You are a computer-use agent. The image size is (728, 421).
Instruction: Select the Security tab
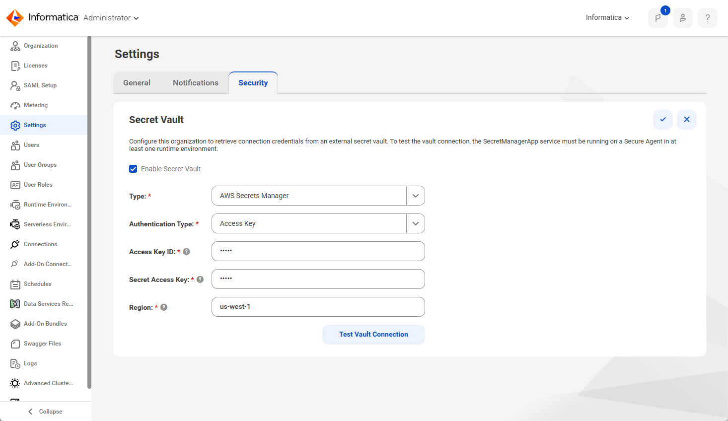tap(253, 83)
